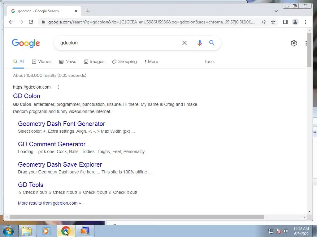This screenshot has height=237, width=317.
Task: Click the address bar URL
Action: pyautogui.click(x=152, y=22)
